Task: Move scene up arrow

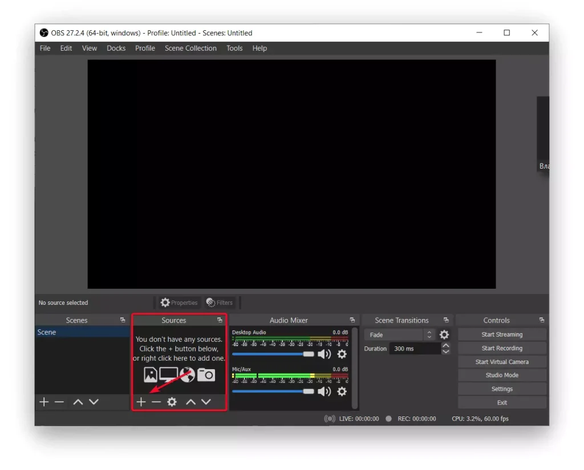Action: (78, 402)
